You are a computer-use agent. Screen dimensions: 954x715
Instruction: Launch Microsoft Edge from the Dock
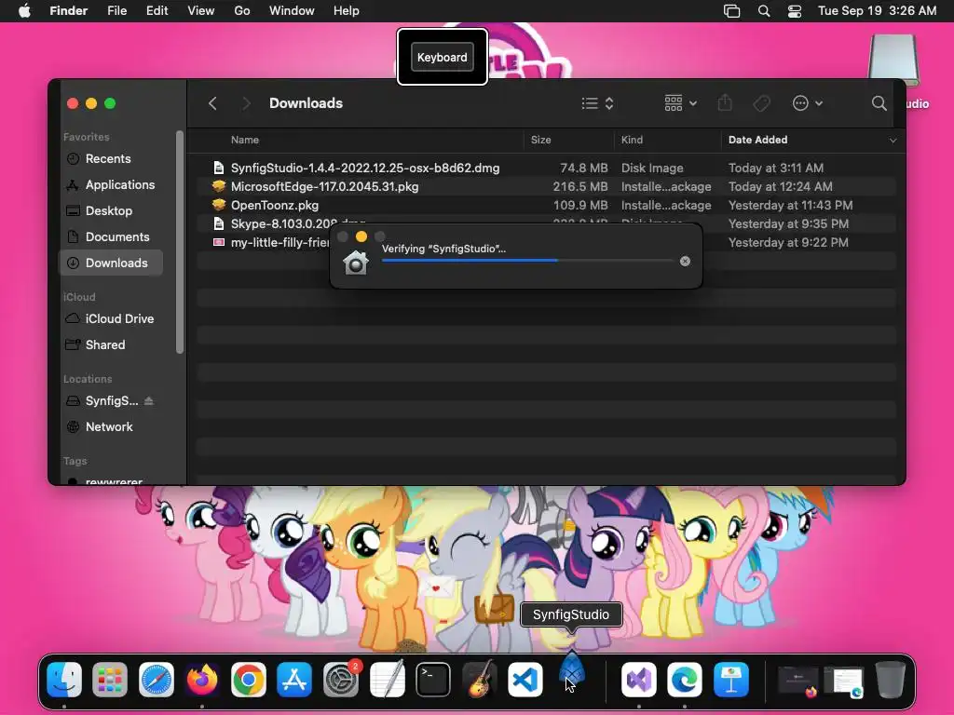pyautogui.click(x=685, y=679)
